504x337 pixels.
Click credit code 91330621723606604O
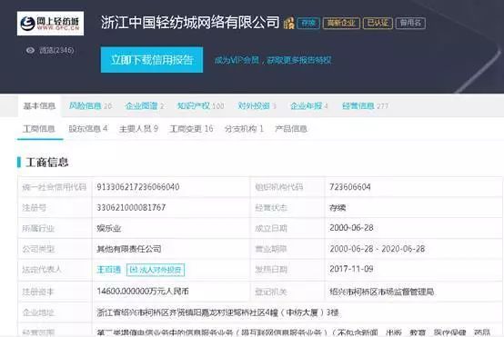click(138, 187)
